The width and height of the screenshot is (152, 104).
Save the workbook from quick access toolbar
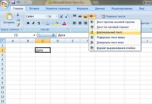[x=13, y=2]
